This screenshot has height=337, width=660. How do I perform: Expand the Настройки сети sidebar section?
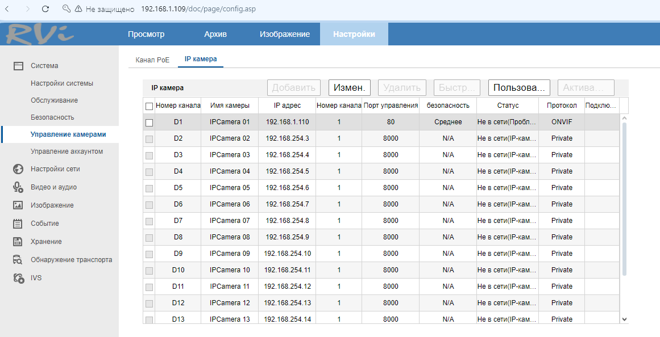point(55,169)
